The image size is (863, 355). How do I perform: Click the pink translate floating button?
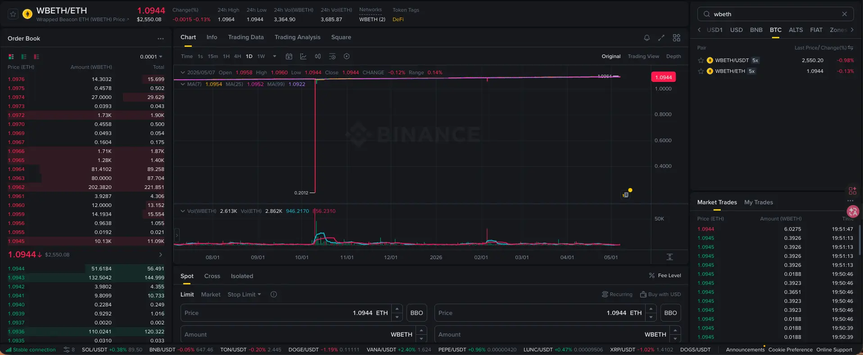point(853,211)
